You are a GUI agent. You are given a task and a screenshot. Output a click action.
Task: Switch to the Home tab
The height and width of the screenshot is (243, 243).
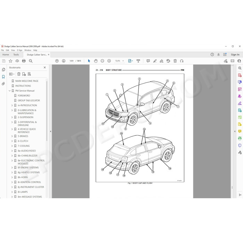6,55
